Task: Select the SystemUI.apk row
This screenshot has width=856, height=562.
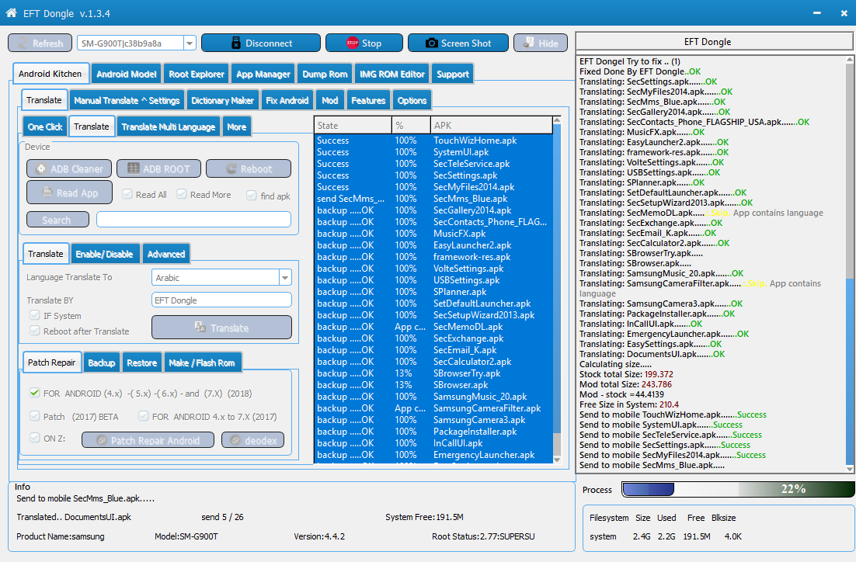Action: click(x=434, y=152)
